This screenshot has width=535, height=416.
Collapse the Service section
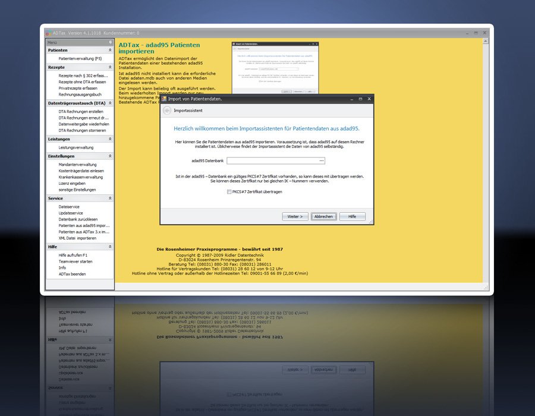[110, 198]
